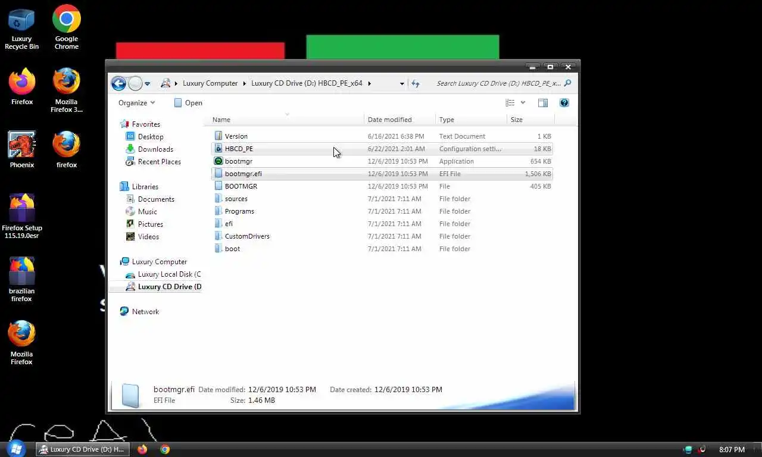Sort by the Type column header
Screen dimensions: 762x457
click(x=471, y=120)
